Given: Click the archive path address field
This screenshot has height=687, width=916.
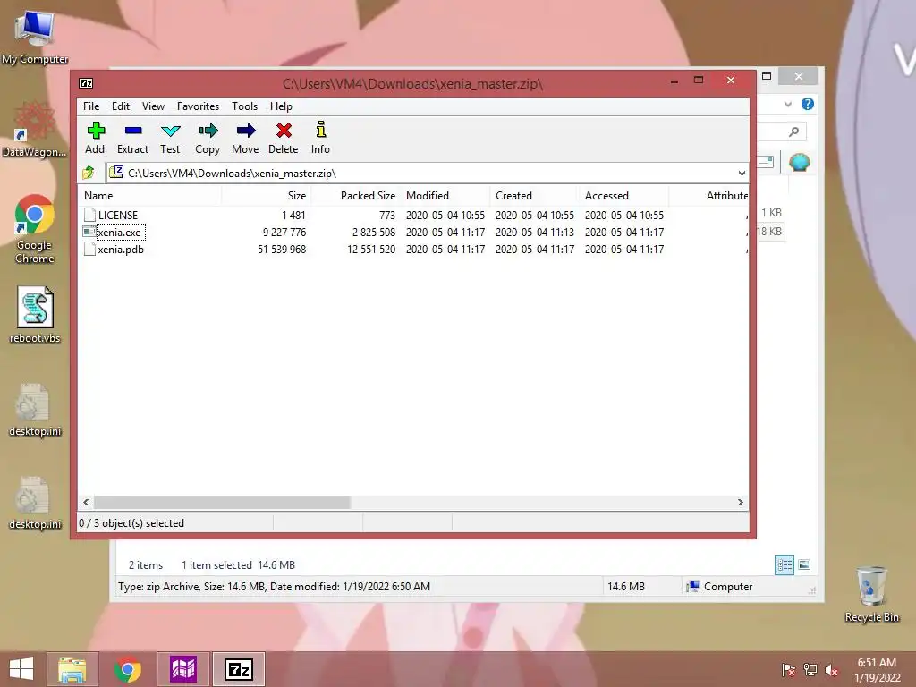Looking at the screenshot, I should click(427, 173).
